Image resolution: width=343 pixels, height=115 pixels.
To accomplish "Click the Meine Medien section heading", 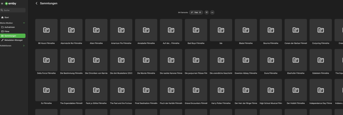I will (x=7, y=23).
